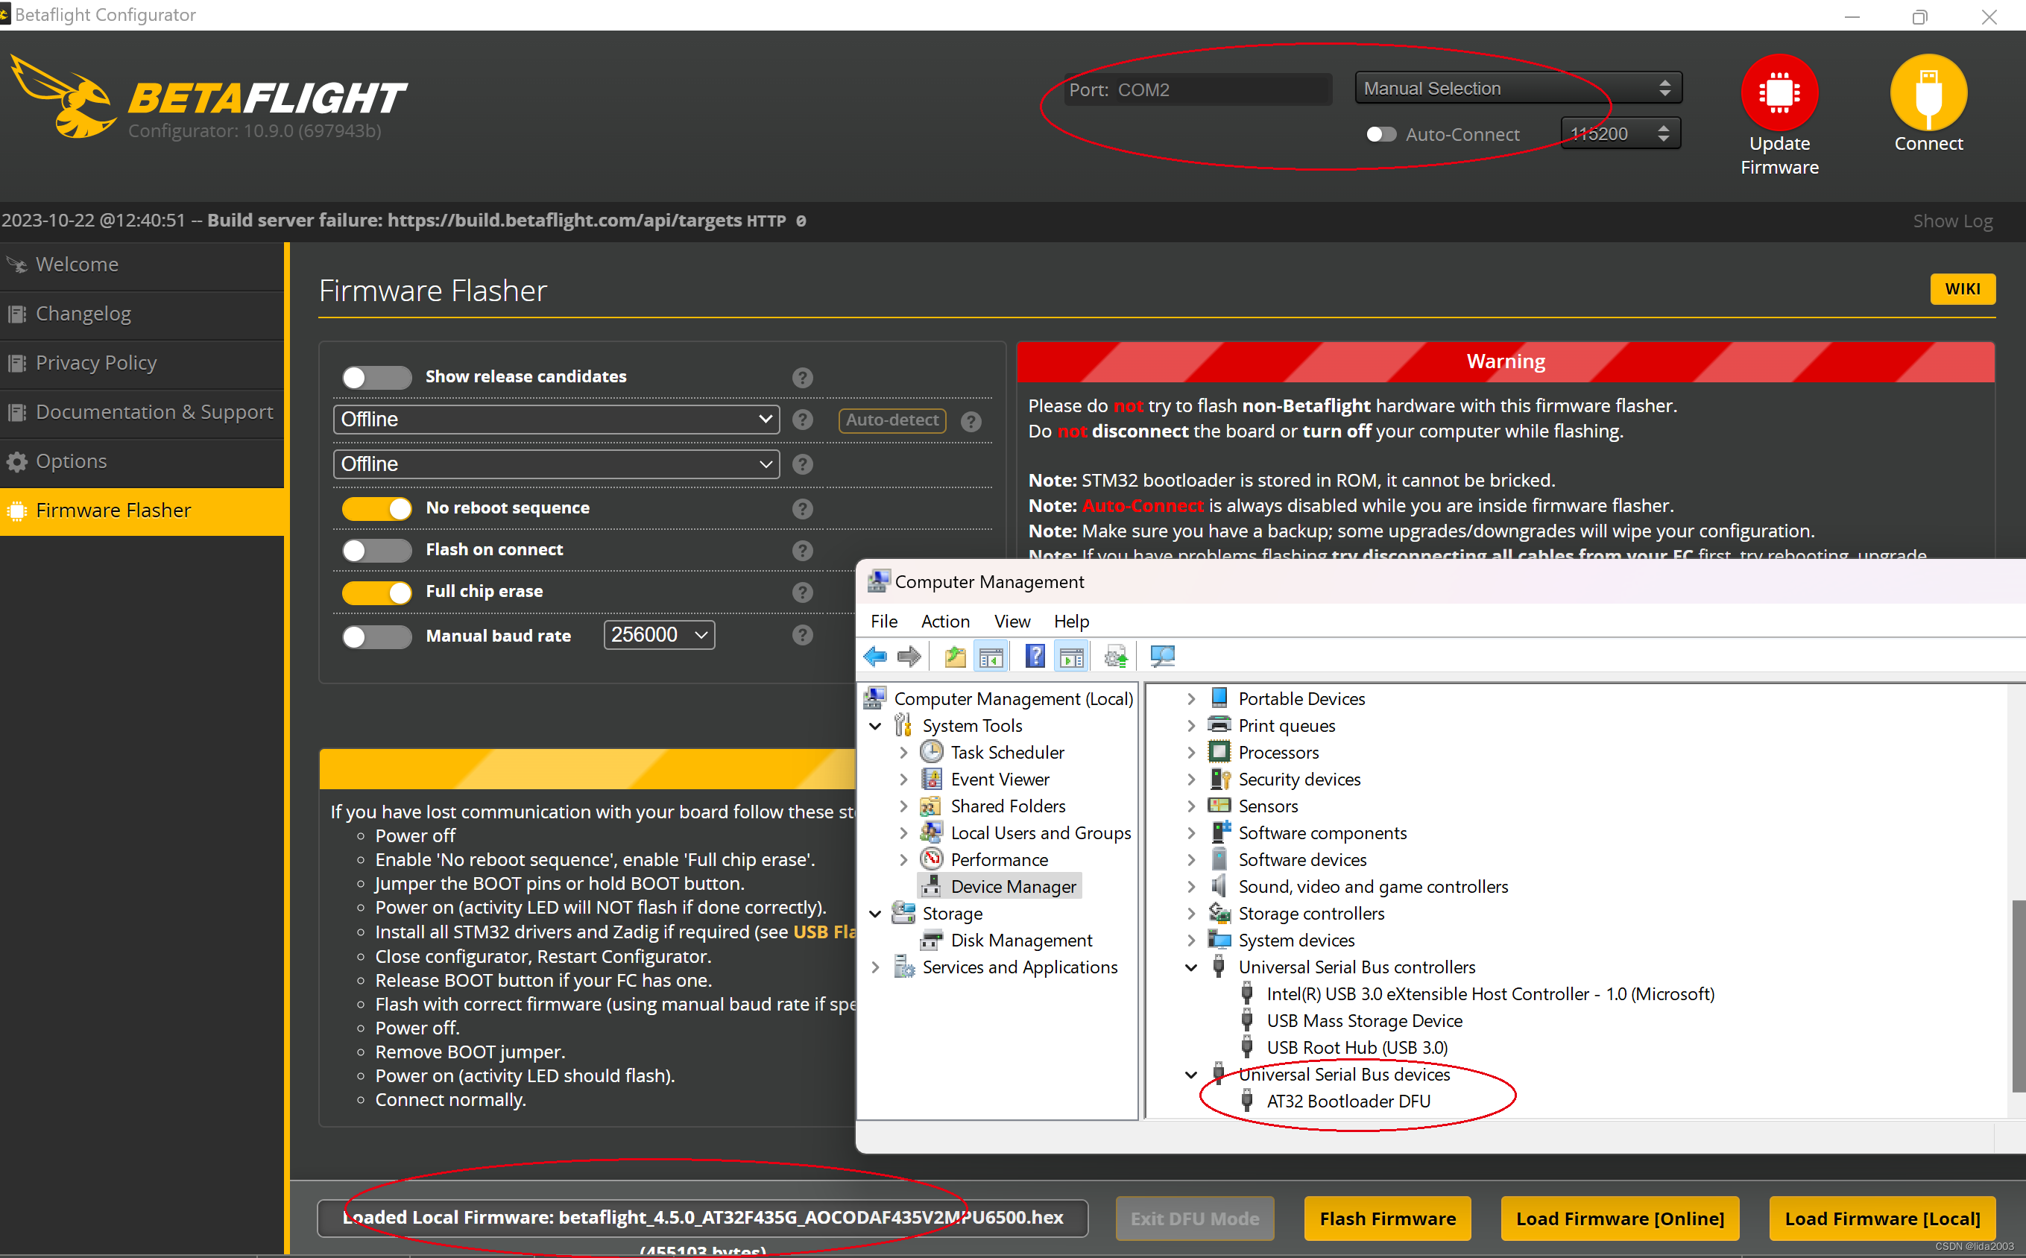Click blue Help icon in Computer Management toolbar
This screenshot has width=2026, height=1258.
[x=1034, y=657]
